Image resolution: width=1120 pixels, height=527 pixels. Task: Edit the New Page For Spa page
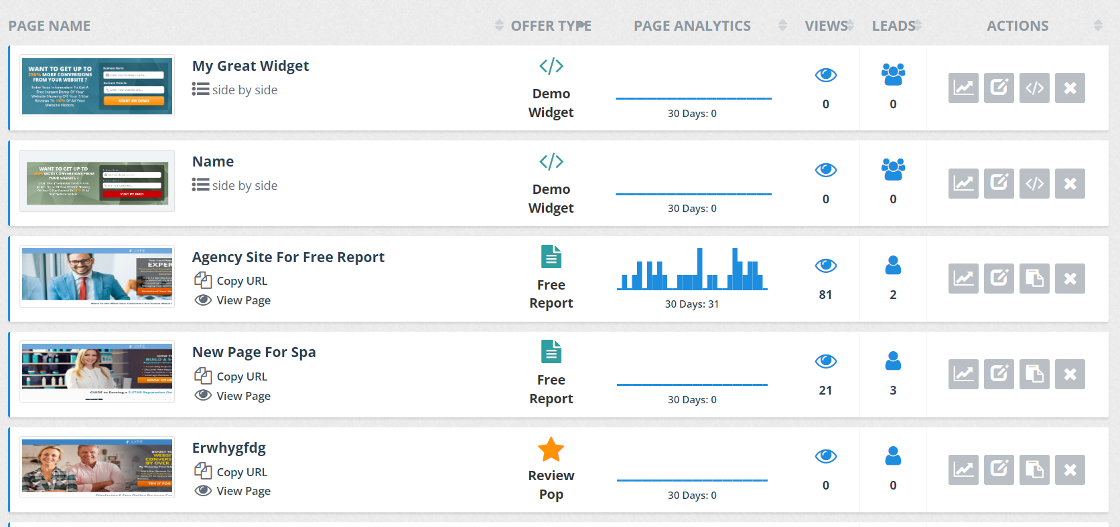point(999,374)
